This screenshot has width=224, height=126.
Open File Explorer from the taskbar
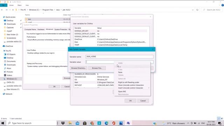(70, 123)
